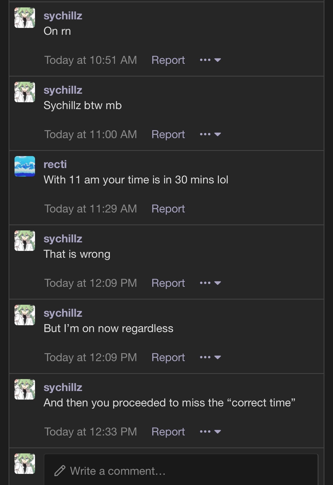Screen dimensions: 333x485
Task: Open the recti username profile link
Action: coord(55,164)
